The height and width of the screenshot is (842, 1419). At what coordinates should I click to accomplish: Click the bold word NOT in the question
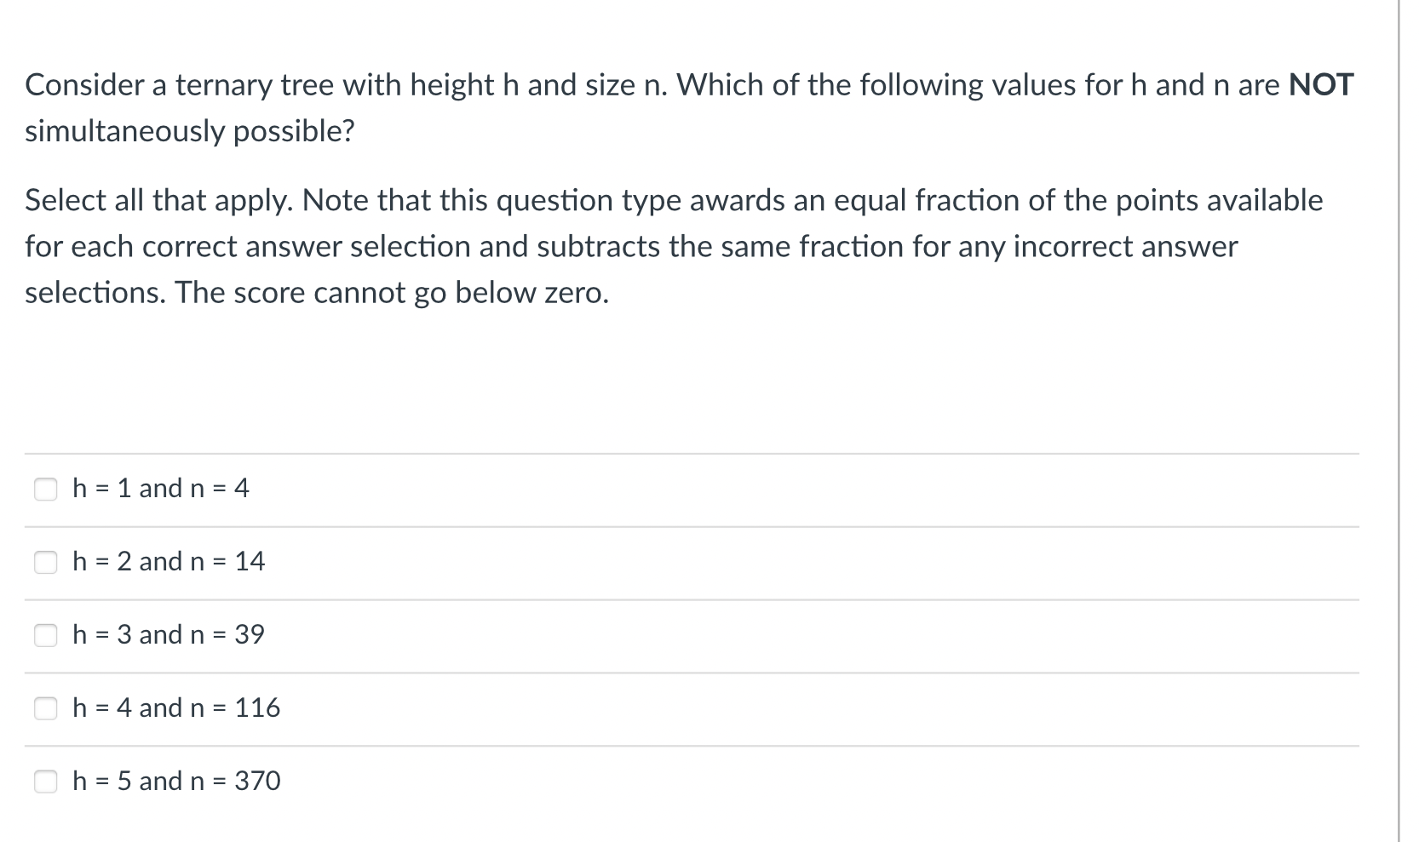click(x=1320, y=84)
